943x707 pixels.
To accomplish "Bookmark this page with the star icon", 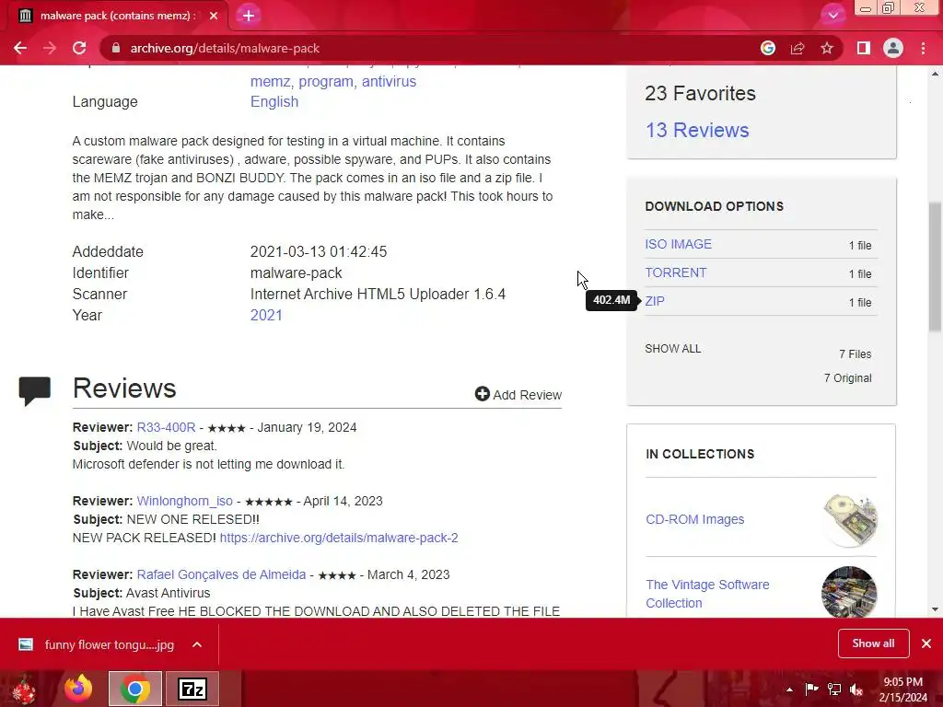I will (x=827, y=48).
